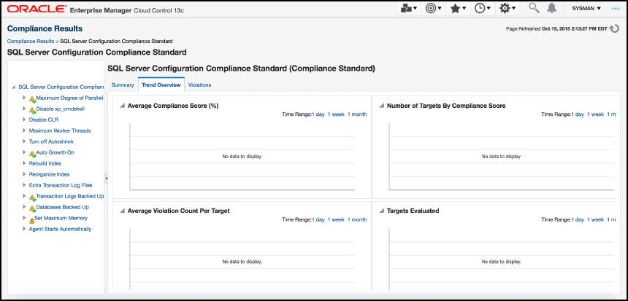Select Disable xp_cmdshell tree item
Viewport: 628px width, 301px height.
point(60,109)
